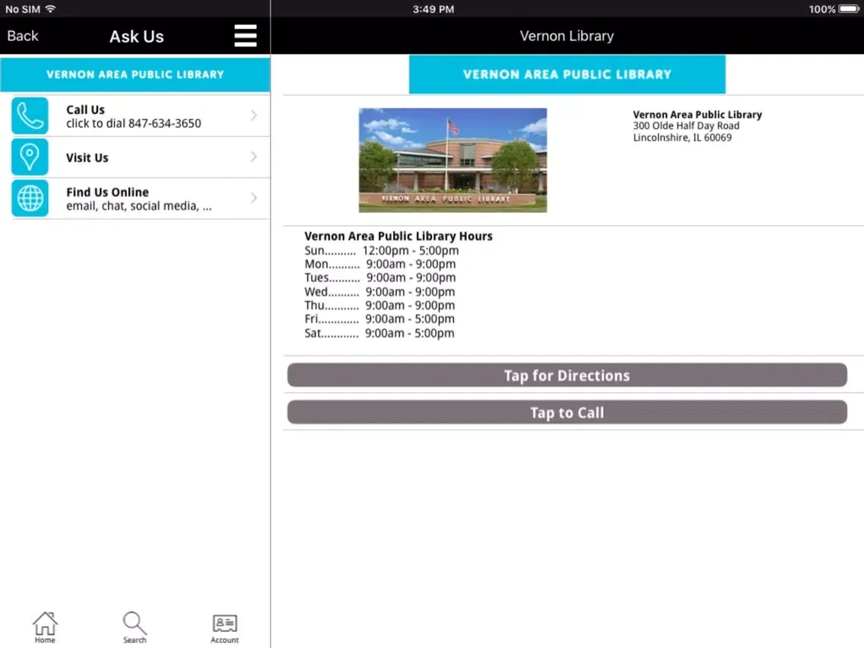
Task: Tap the battery status icon
Action: coord(849,9)
